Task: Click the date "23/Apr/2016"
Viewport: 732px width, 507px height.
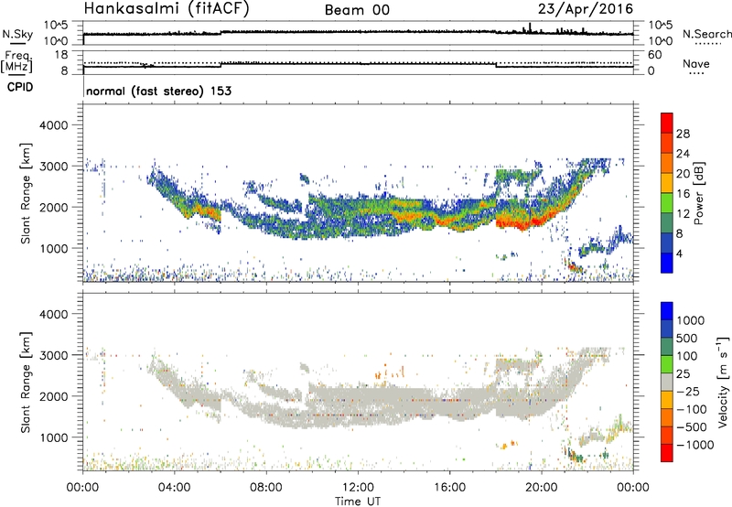Action: tap(586, 9)
